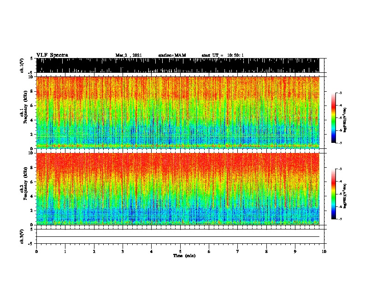This screenshot has height=282, width=365.
Task: Click the "ch.1(V)" axis label
Action: [x=22, y=65]
